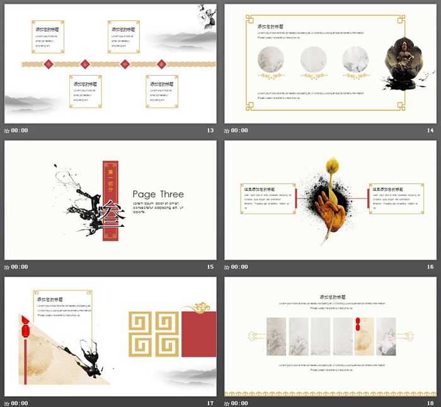Select slide 18 with the image strip
This screenshot has height=407, width=441.
coord(331,336)
